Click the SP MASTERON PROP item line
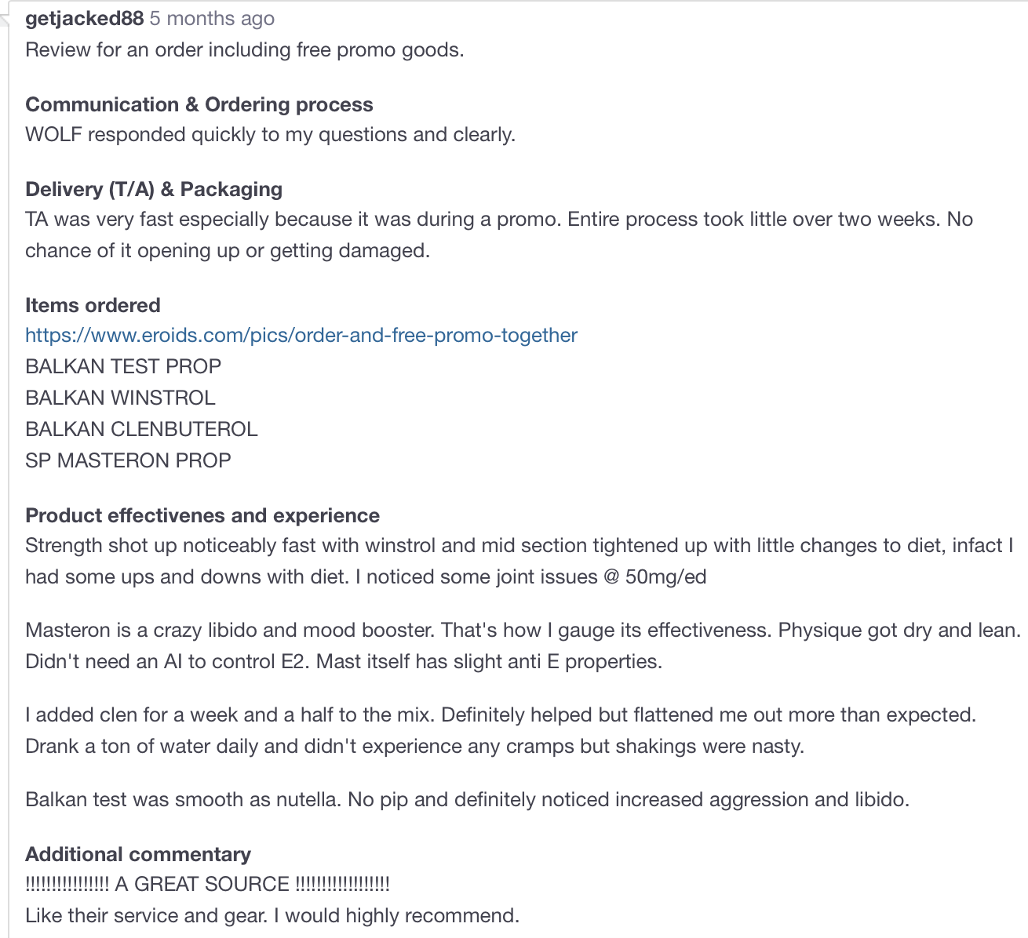Viewport: 1028px width, 938px height. click(128, 461)
